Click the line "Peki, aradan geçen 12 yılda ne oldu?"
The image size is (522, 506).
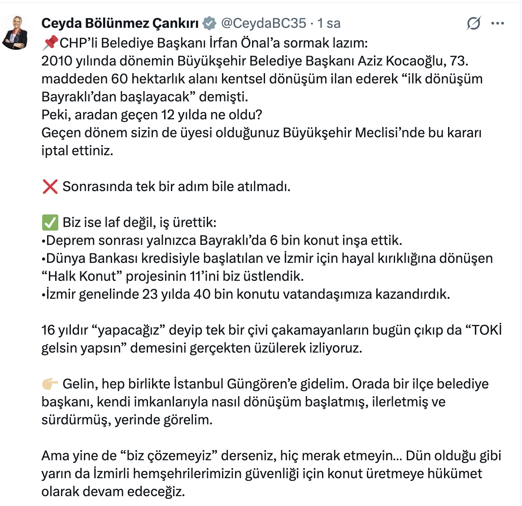coord(152,115)
